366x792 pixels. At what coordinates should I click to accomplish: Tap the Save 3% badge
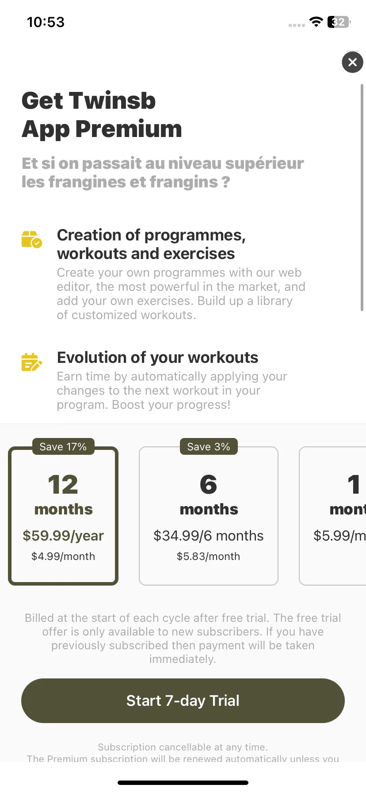pos(209,447)
